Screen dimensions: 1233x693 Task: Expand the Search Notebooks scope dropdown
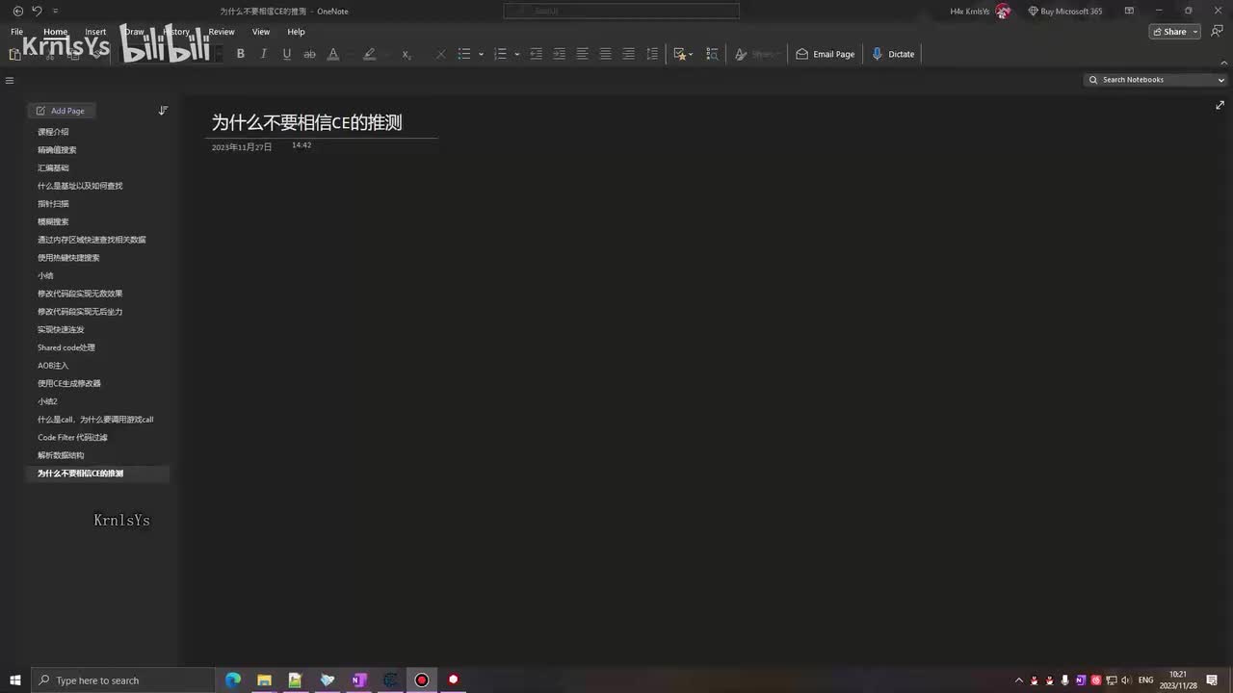[x=1221, y=80]
